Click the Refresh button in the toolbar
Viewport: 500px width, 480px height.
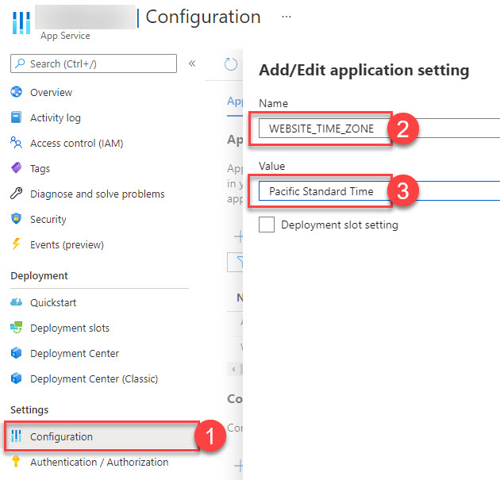(x=231, y=64)
